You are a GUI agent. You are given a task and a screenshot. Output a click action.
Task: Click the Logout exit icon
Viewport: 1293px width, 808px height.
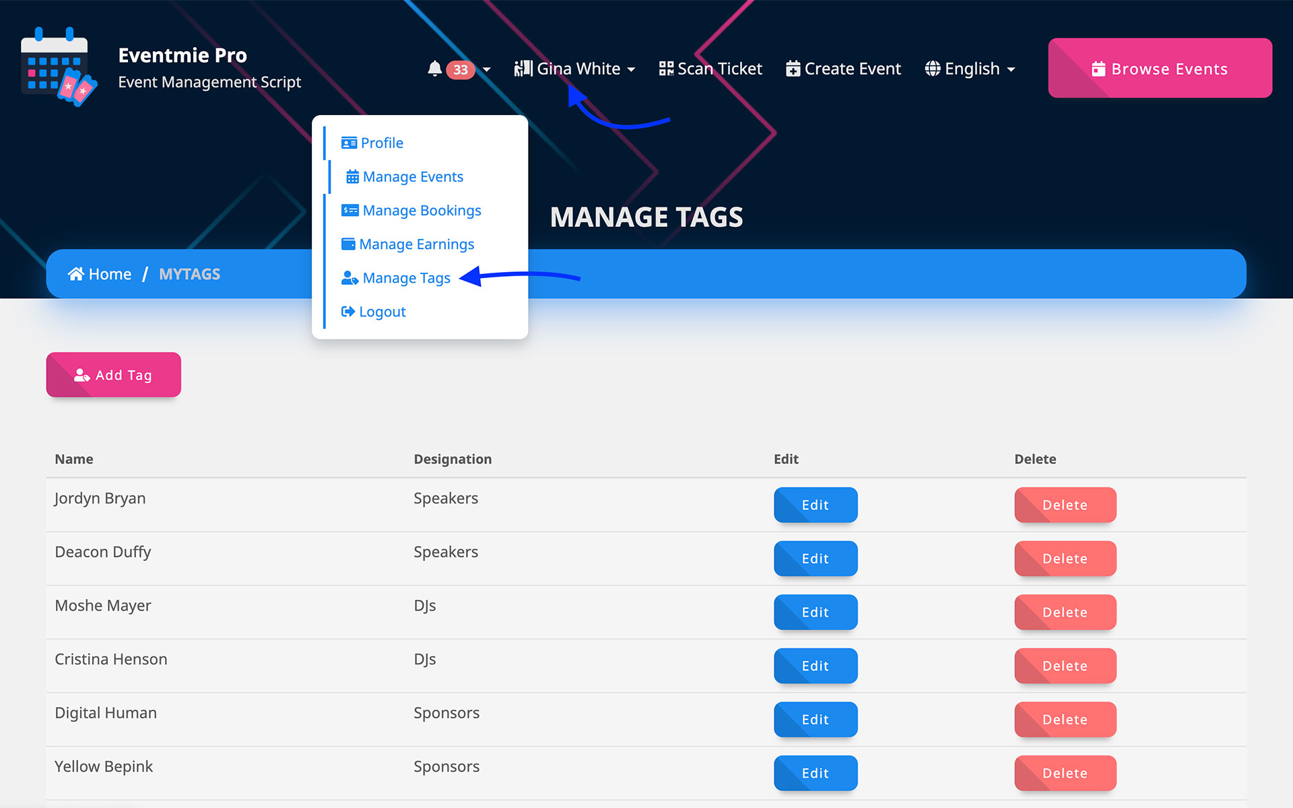tap(347, 311)
